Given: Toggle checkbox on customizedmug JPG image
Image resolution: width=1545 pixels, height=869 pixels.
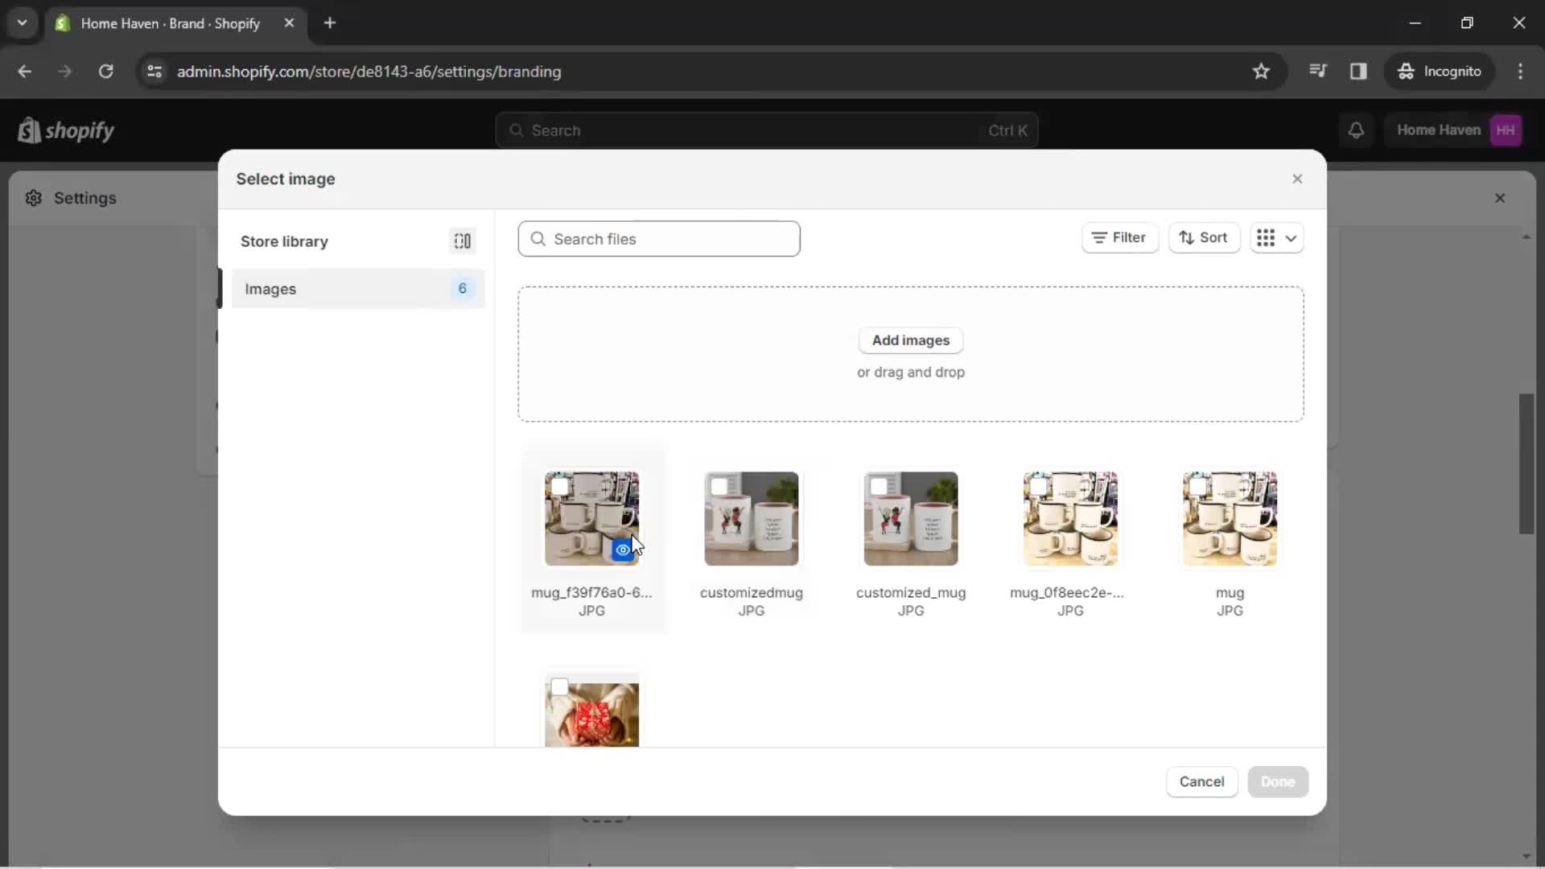Looking at the screenshot, I should [x=719, y=486].
